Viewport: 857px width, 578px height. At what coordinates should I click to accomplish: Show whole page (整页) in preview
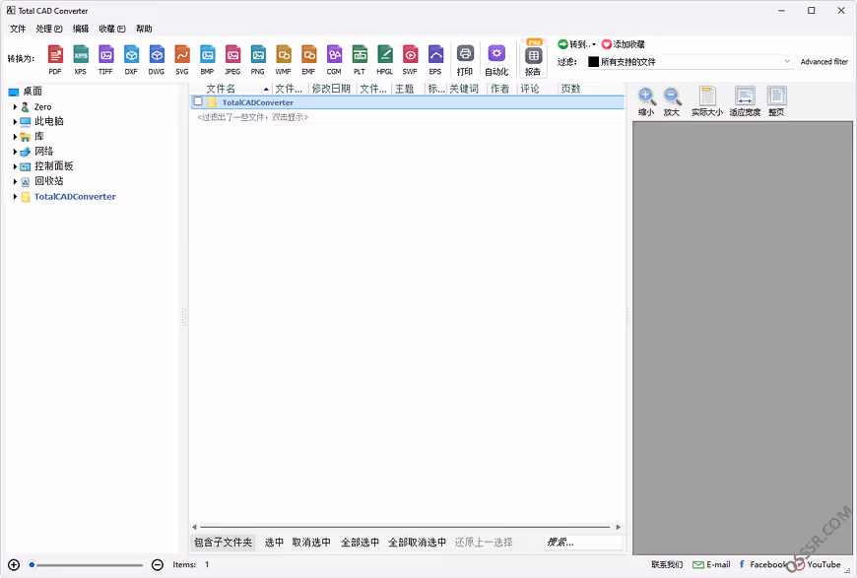tap(776, 101)
